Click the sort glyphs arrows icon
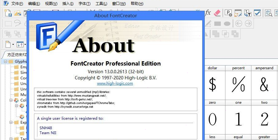This screenshot has height=140, width=278. 20,44
